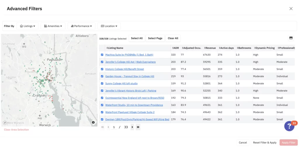
Task: Sort by ADR column header
Action: click(175, 48)
